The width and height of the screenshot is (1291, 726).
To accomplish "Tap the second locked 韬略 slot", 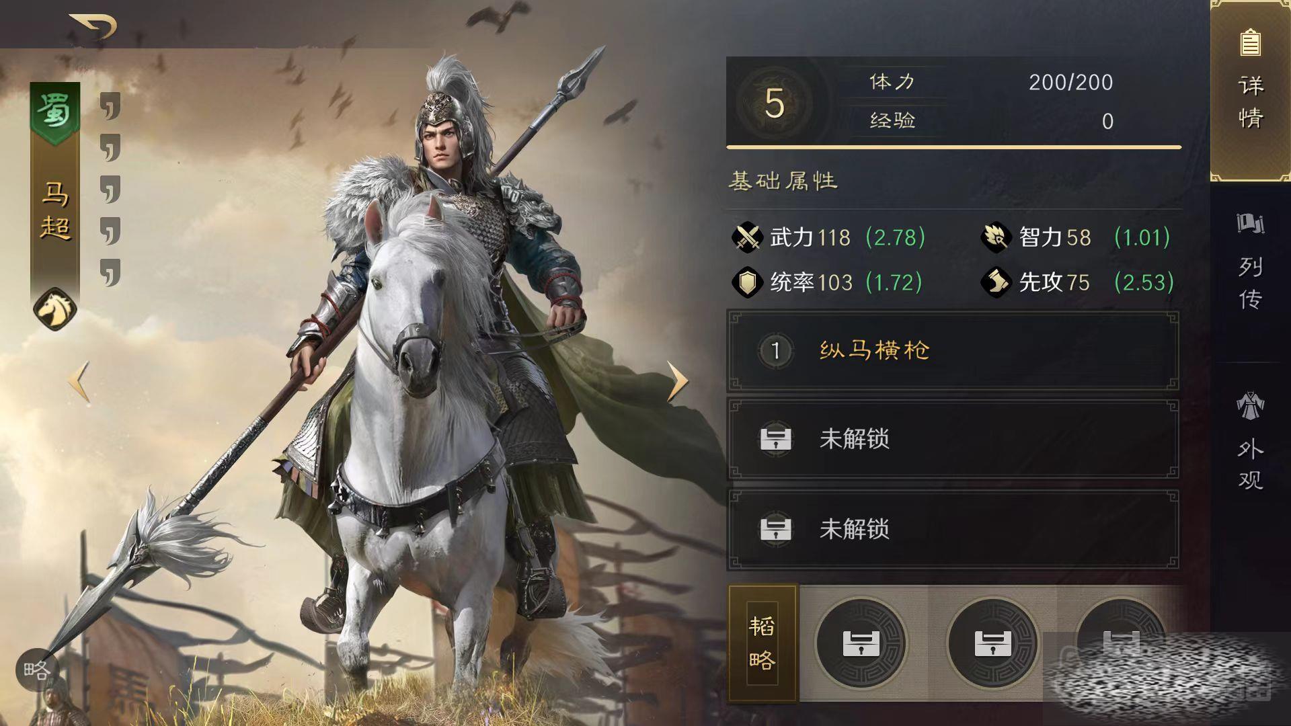I will click(x=992, y=643).
